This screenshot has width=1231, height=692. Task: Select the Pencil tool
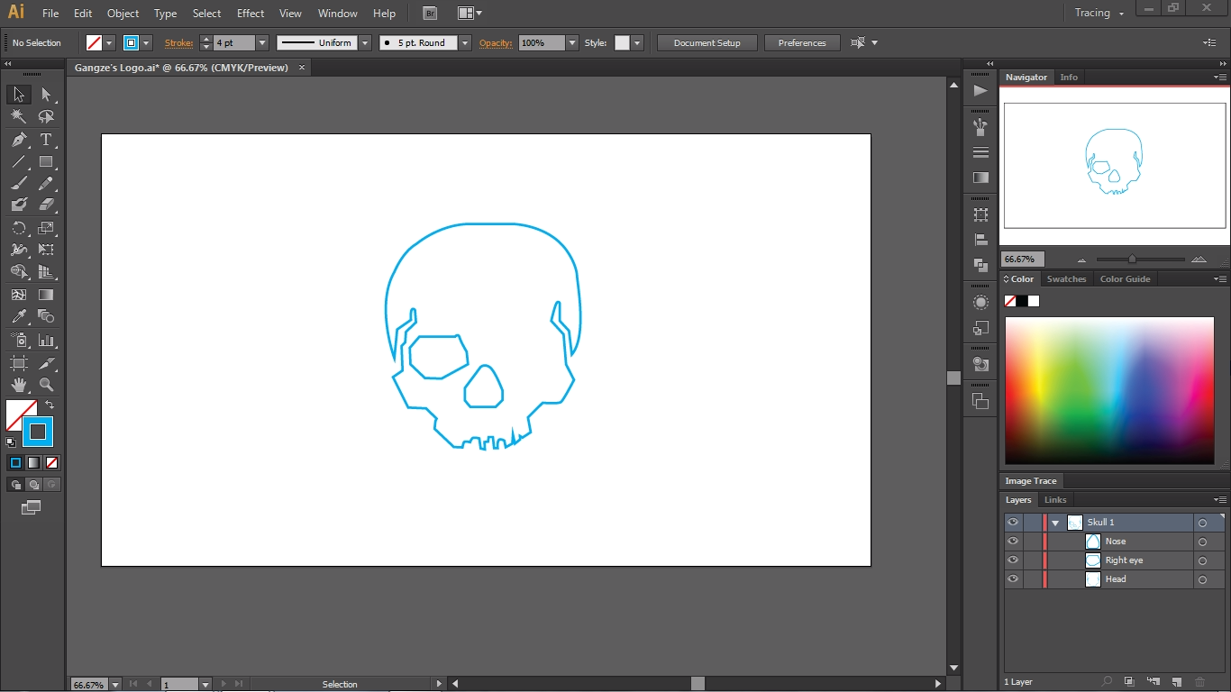46,184
